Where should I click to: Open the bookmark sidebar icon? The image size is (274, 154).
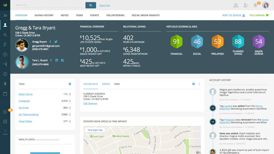(x=5, y=84)
